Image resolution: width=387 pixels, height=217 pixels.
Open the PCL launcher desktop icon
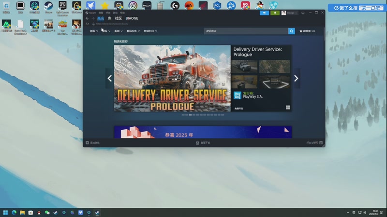217,5
